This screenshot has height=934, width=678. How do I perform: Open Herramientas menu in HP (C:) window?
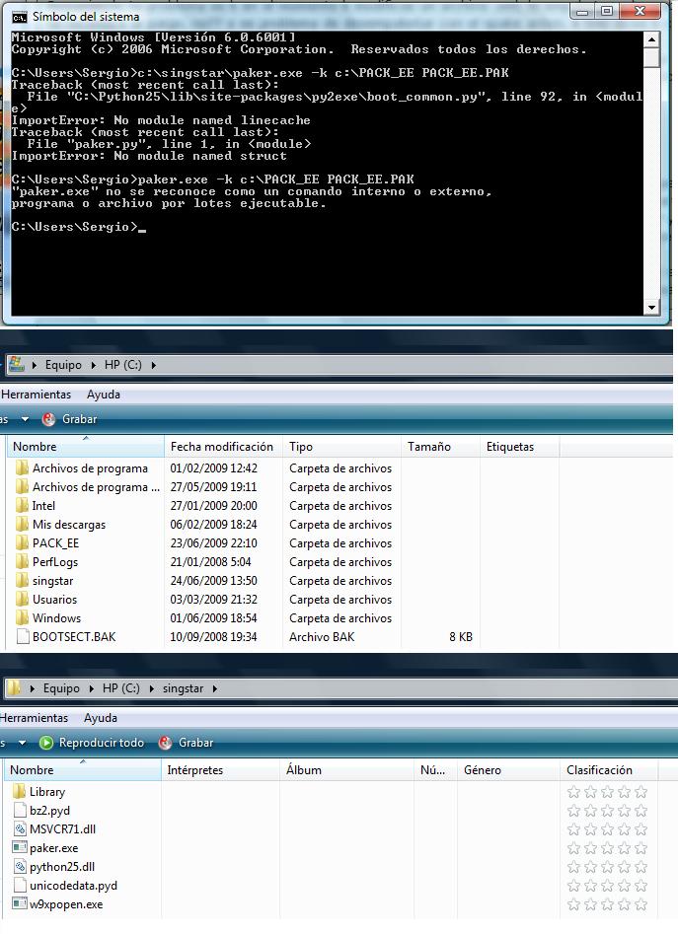pyautogui.click(x=36, y=394)
